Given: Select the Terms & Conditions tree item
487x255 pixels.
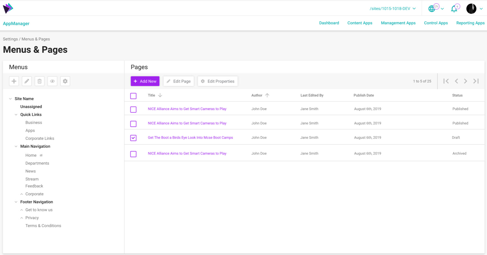Looking at the screenshot, I should coord(43,226).
